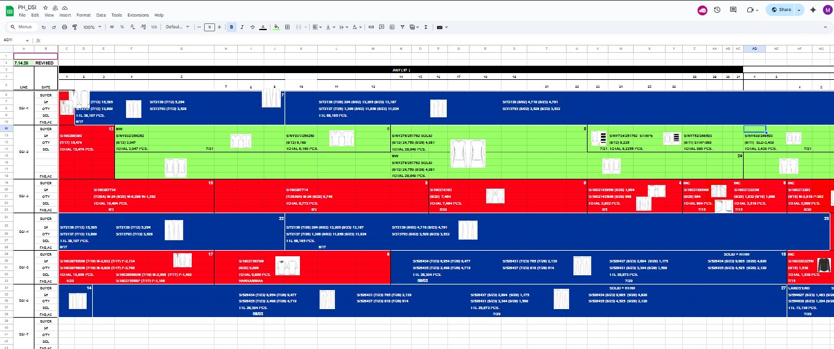The image size is (834, 349).
Task: Format as currency (won symbol)
Action: [x=112, y=27]
